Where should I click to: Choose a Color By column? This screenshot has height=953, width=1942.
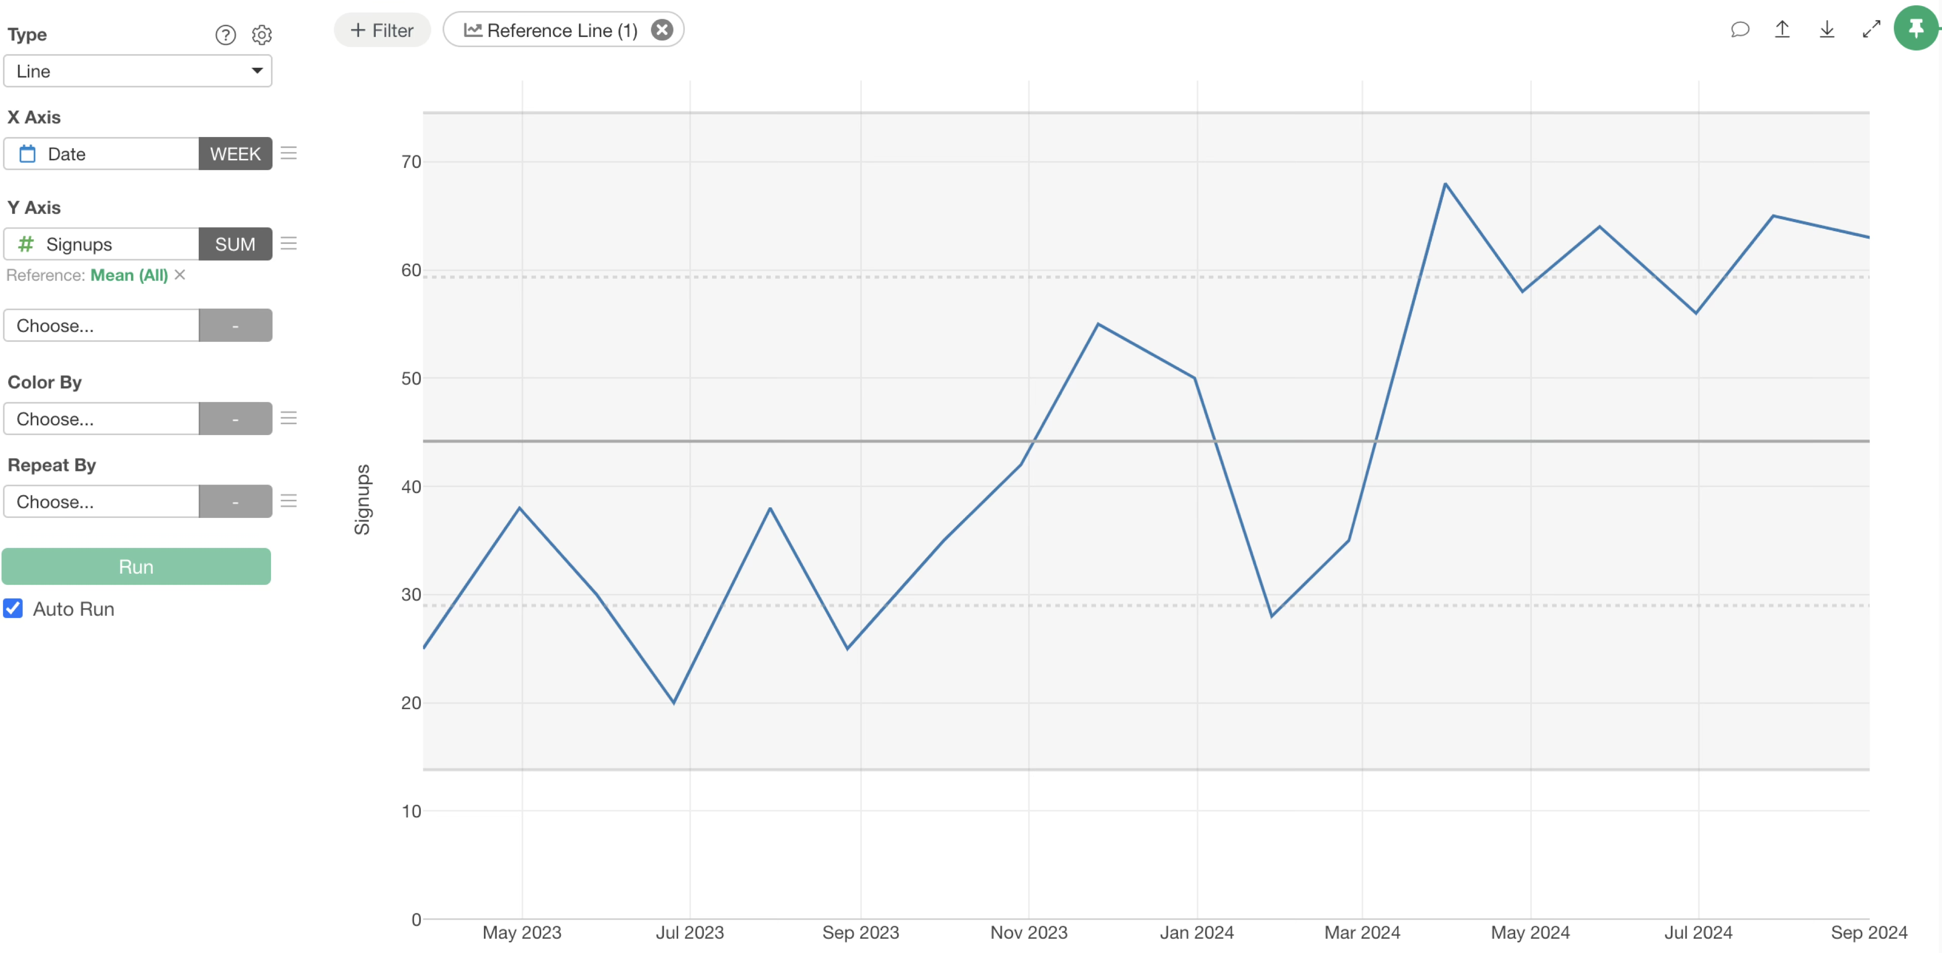102,419
